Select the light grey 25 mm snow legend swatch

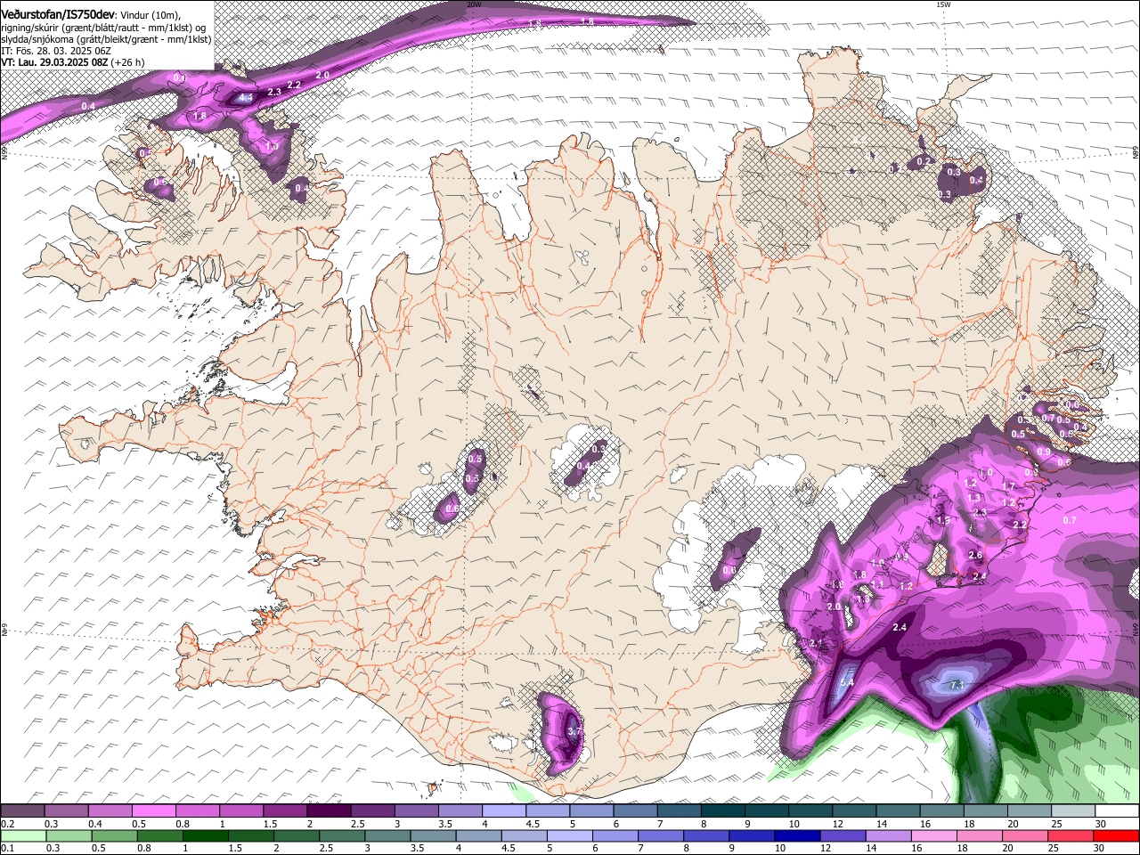coord(1074,810)
